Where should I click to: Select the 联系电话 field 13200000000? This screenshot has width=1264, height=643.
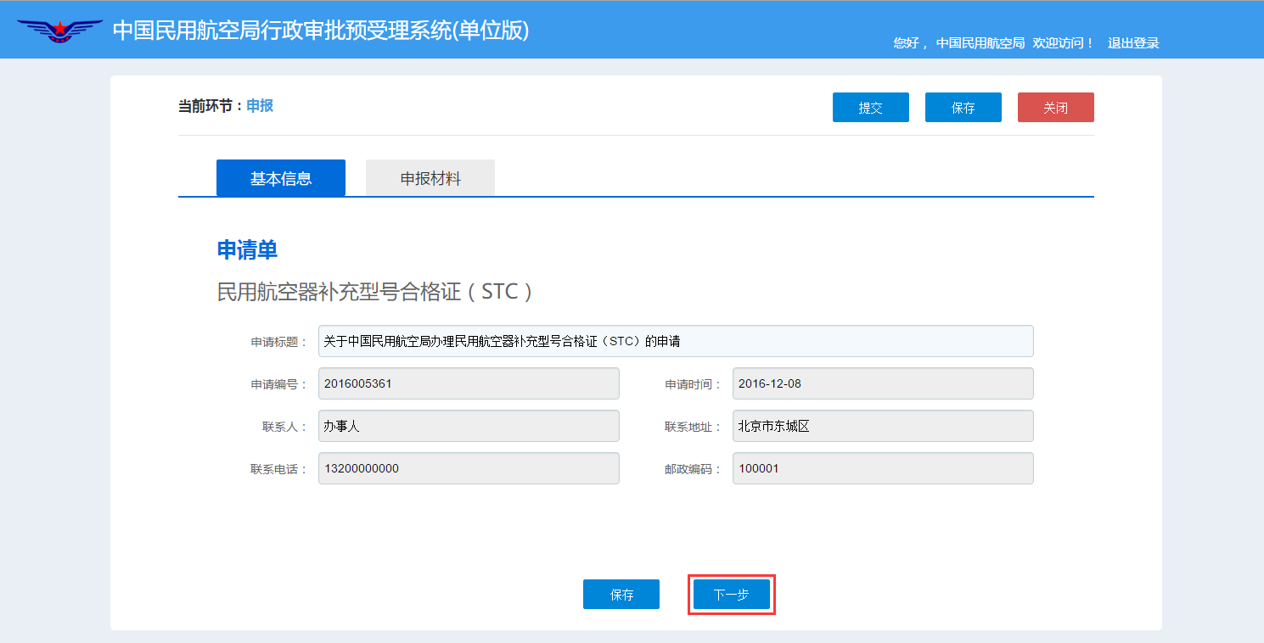[x=469, y=468]
